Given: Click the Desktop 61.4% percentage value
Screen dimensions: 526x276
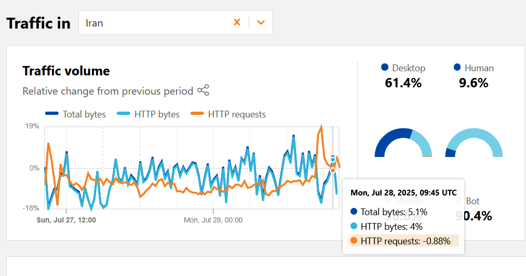Looking at the screenshot, I should point(403,83).
